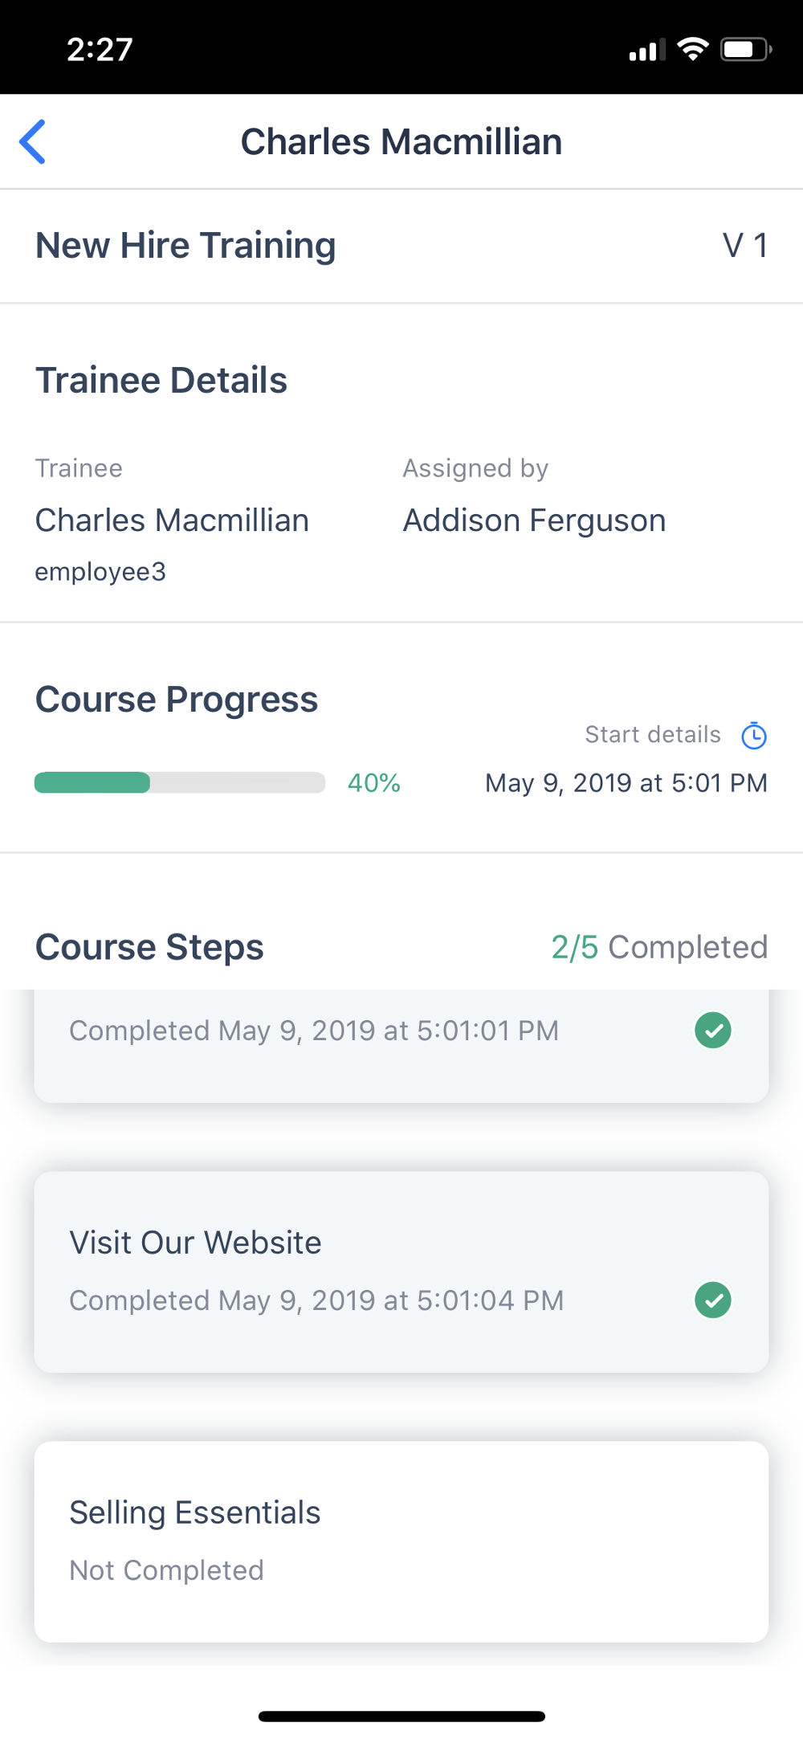The image size is (803, 1739).
Task: Tap the home indicator bar
Action: [401, 1717]
